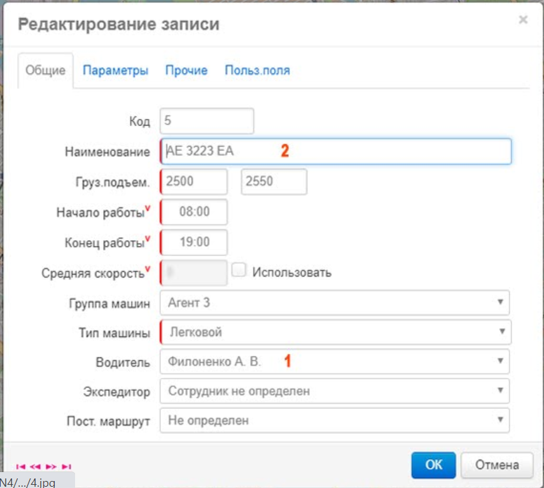Click the Водитель label
The width and height of the screenshot is (544, 488).
pos(123,362)
